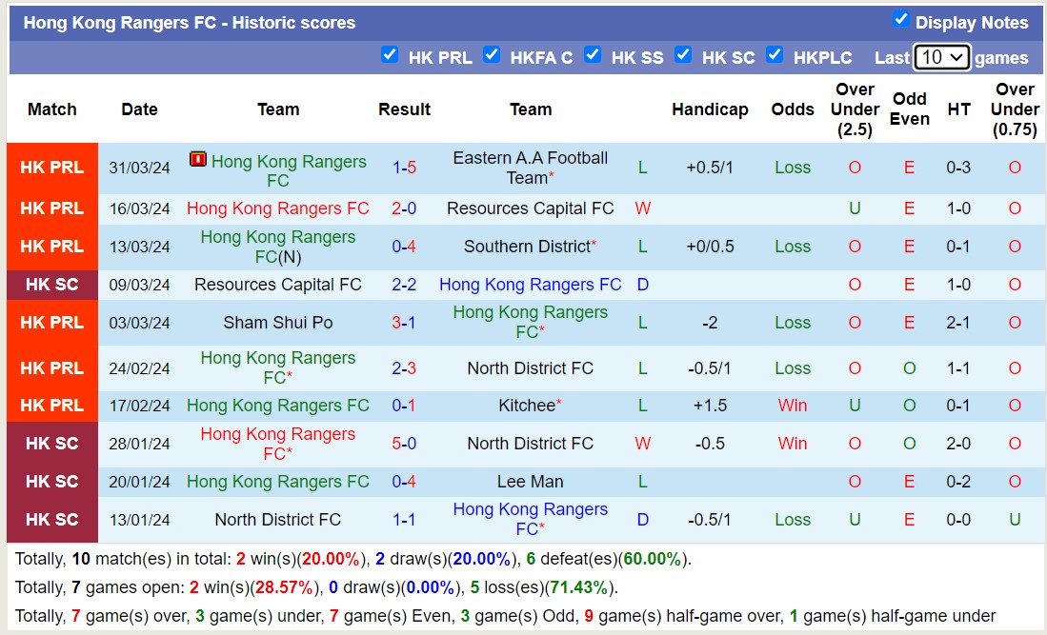Uncheck the HK PRL filter
The image size is (1047, 635).
pyautogui.click(x=391, y=55)
